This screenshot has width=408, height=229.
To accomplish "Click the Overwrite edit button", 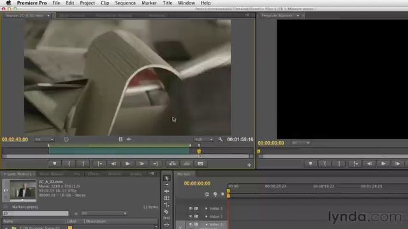I will point(187,164).
